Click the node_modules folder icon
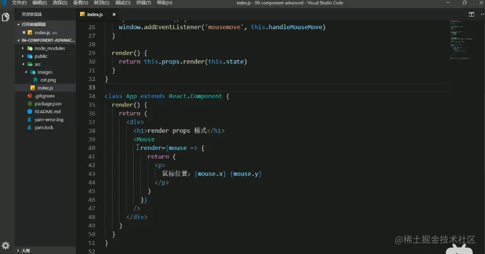The height and width of the screenshot is (254, 485). point(30,48)
